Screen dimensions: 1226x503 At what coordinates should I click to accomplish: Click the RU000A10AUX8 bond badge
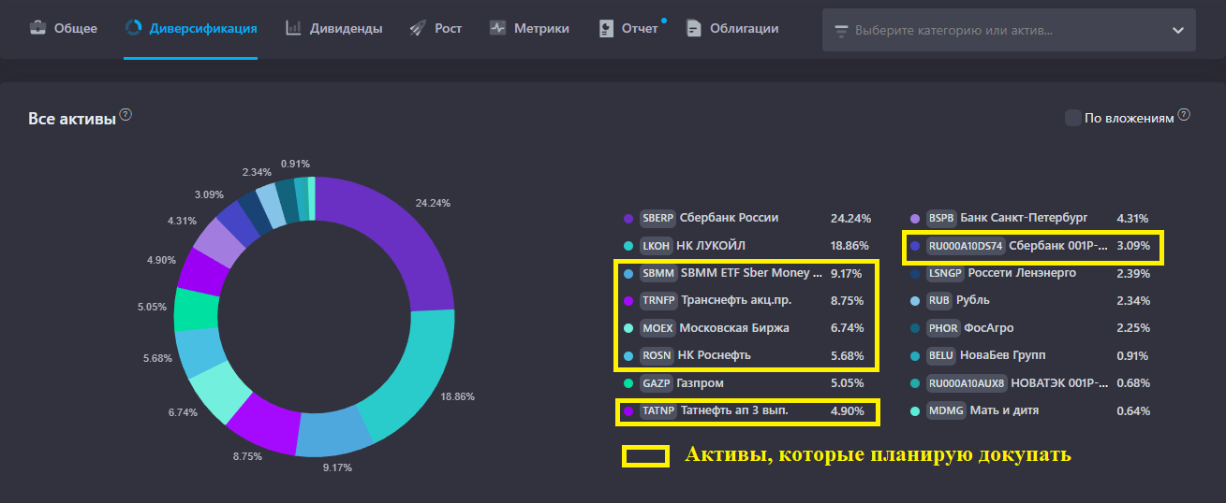[x=967, y=383]
